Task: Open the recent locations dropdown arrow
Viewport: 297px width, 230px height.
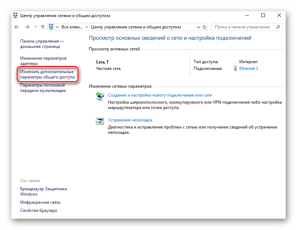Action: click(x=35, y=27)
